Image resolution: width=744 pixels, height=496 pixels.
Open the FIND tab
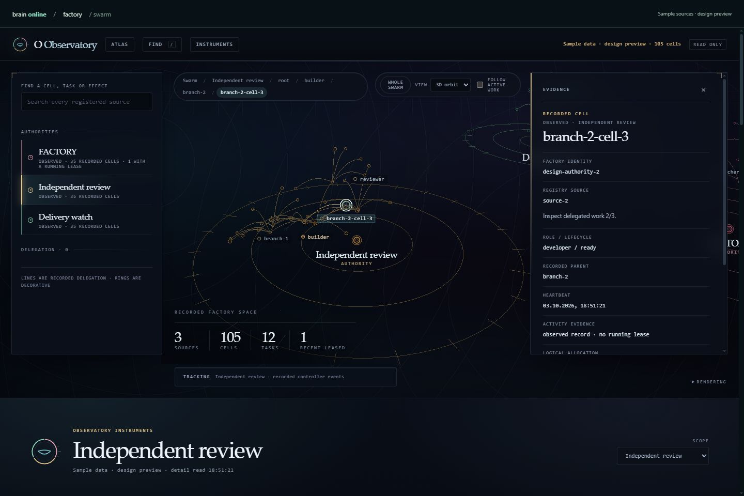coord(162,44)
